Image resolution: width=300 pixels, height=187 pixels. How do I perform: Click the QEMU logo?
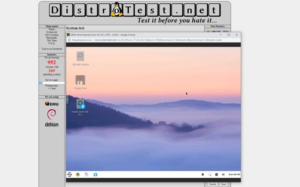tap(52, 104)
